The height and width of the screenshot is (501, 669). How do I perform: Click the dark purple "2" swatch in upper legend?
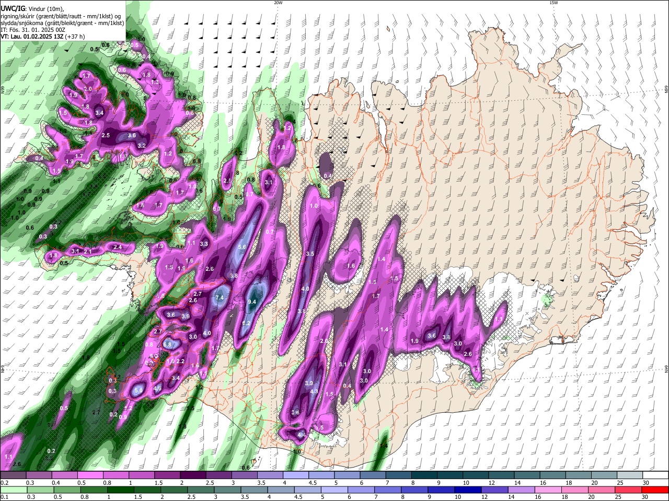[193, 475]
